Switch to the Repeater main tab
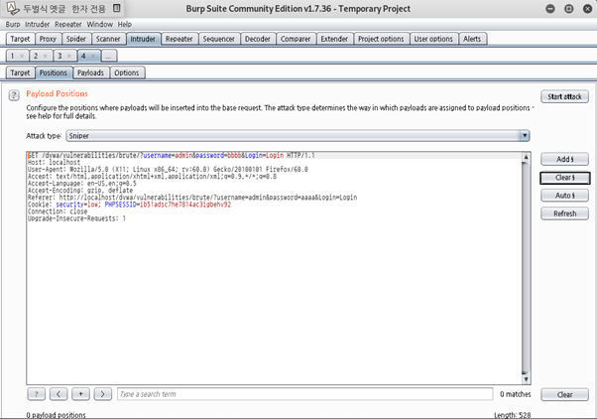Image resolution: width=597 pixels, height=419 pixels. (179, 39)
